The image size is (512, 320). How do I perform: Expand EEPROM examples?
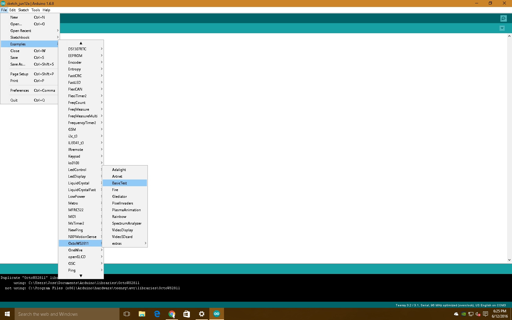(x=81, y=56)
